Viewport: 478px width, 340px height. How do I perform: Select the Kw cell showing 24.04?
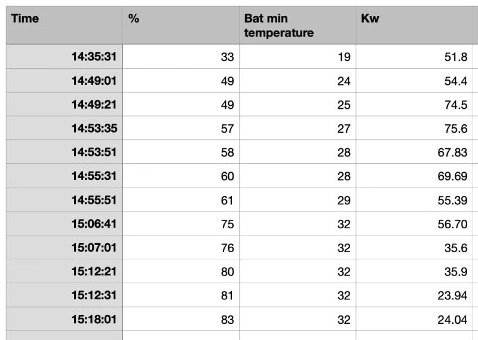pos(452,320)
